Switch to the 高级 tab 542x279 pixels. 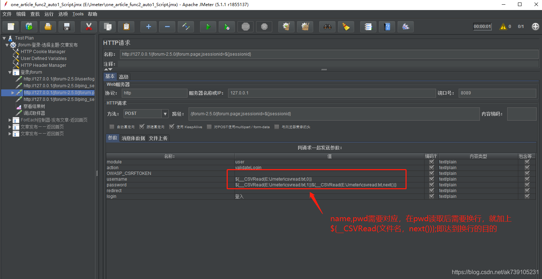point(124,77)
